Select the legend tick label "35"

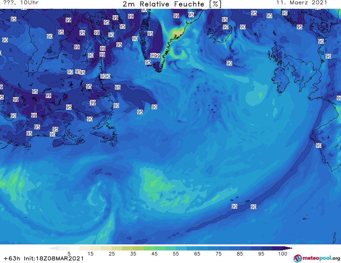pyautogui.click(x=133, y=254)
